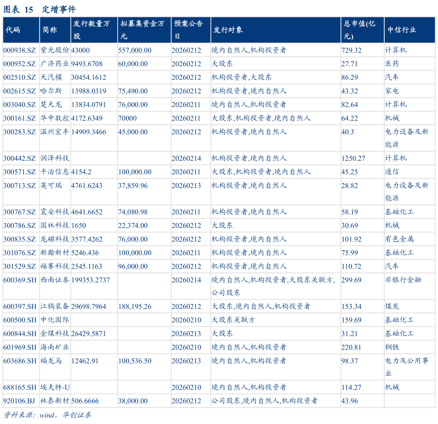The image size is (438, 424).
Task: Click the 埃夫特-U name cell
Action: coord(55,388)
